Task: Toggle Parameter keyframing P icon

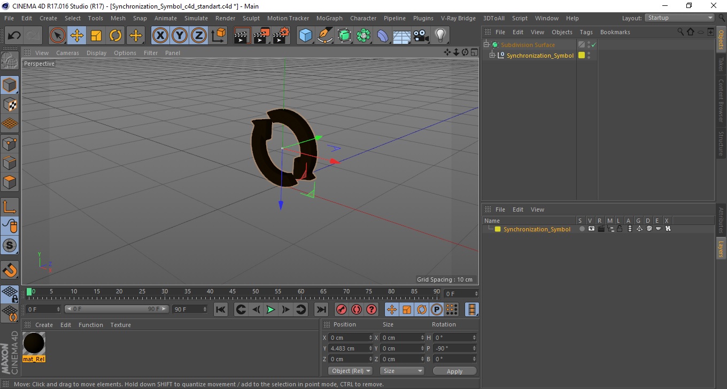Action: 437,309
